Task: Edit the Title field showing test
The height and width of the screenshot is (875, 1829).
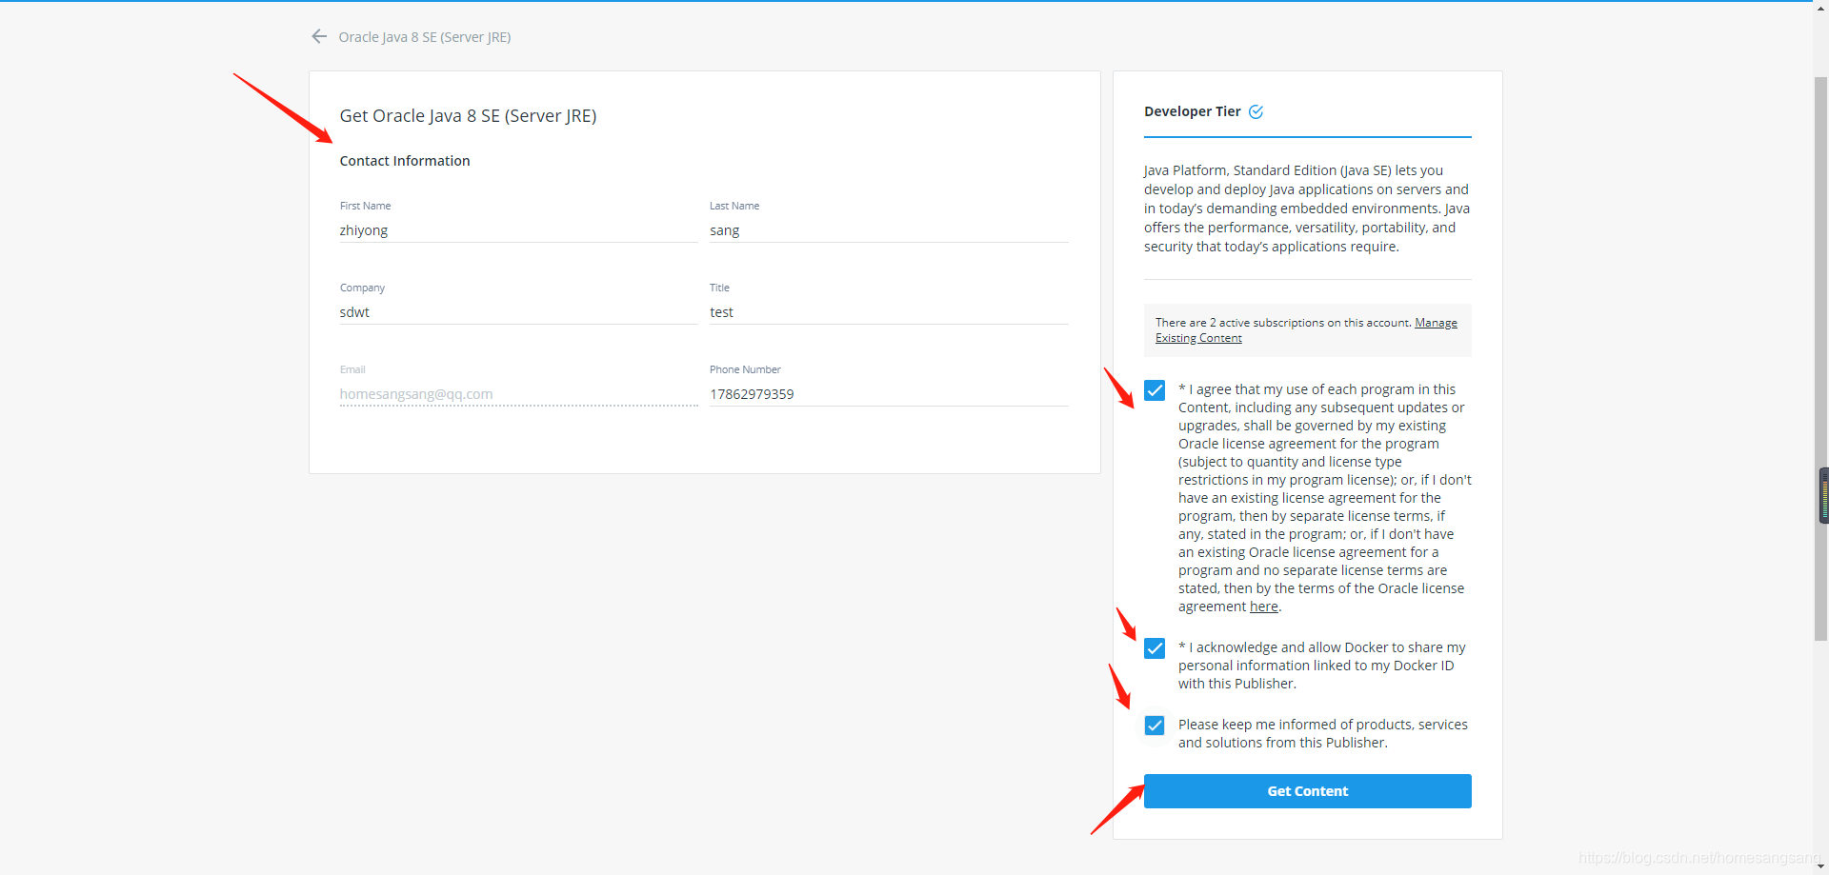Action: tap(889, 312)
